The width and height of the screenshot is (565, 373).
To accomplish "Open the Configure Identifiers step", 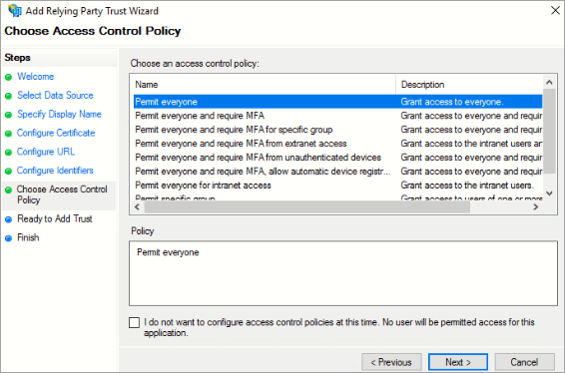I will (x=55, y=171).
